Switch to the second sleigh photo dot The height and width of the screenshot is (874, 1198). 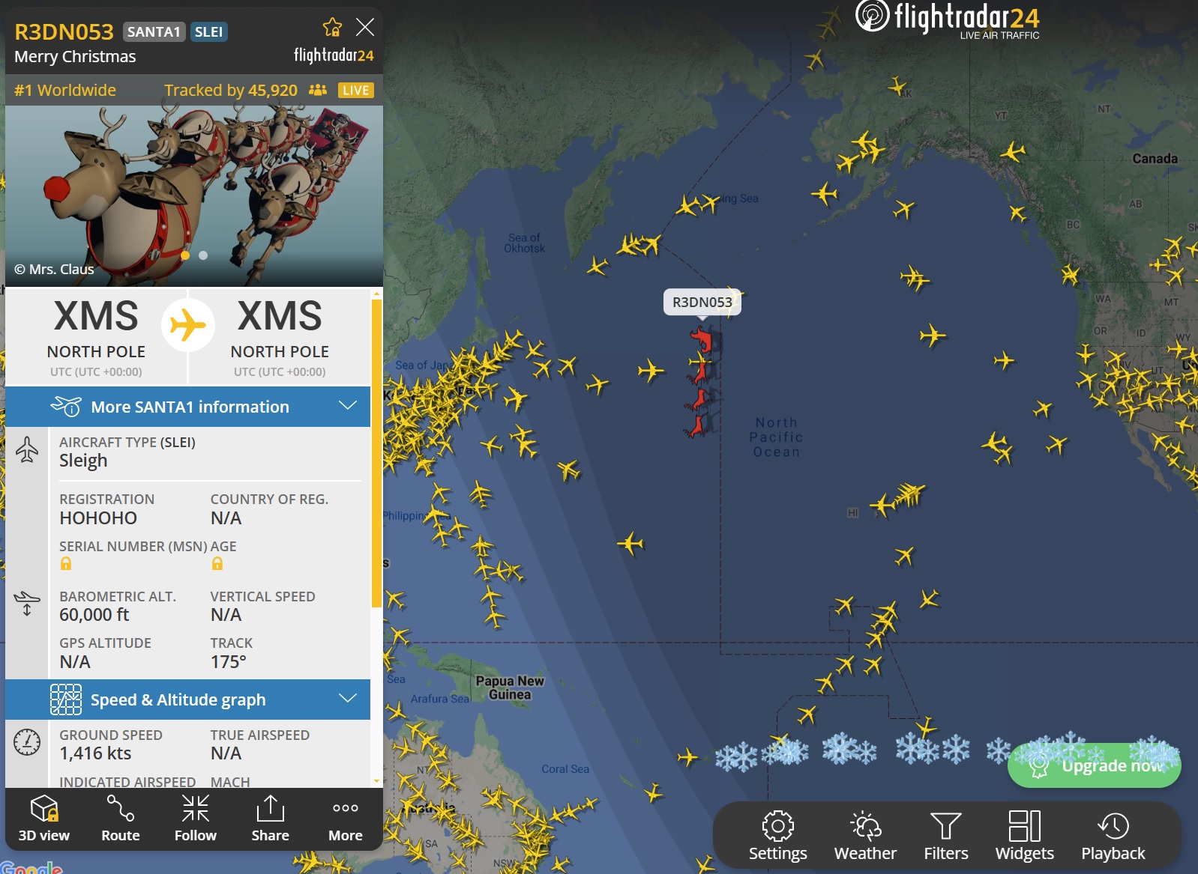pos(203,255)
